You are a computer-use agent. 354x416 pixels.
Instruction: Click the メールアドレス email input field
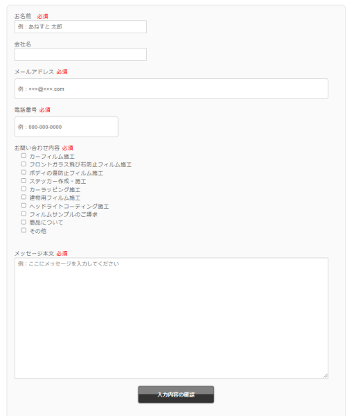point(171,89)
